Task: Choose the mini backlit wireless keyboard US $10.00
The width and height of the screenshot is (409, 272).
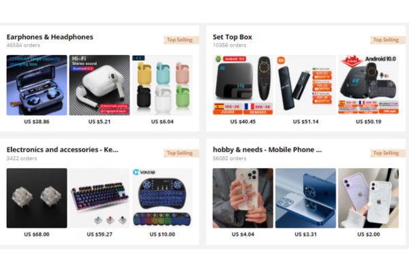Action: click(x=162, y=198)
